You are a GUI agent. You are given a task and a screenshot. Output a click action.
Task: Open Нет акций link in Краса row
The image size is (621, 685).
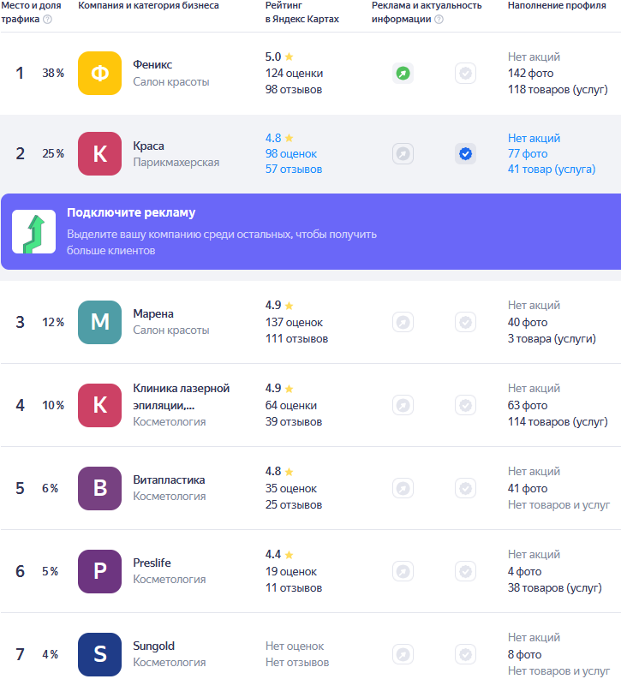534,138
